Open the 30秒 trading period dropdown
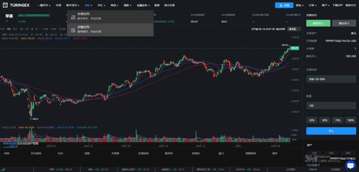Viewport: 359px width, 172px height. pos(331,79)
